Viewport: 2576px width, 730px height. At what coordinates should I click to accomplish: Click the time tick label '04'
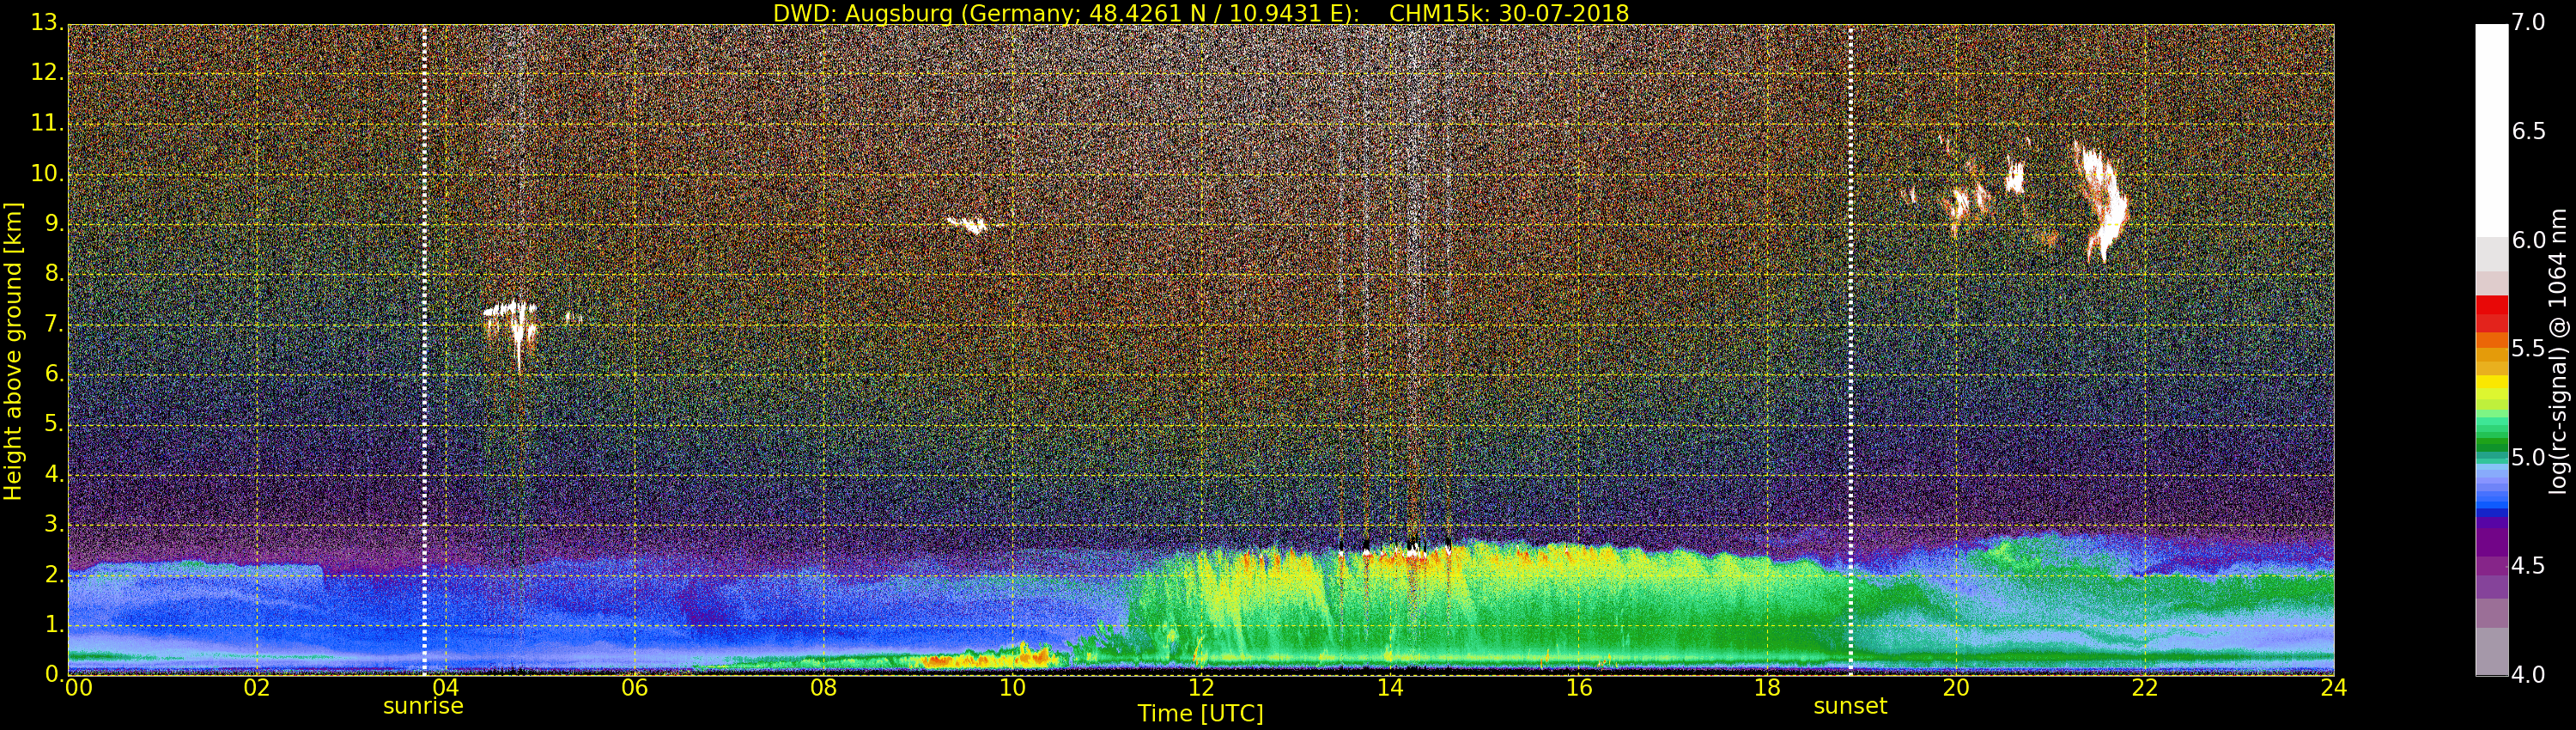point(446,688)
